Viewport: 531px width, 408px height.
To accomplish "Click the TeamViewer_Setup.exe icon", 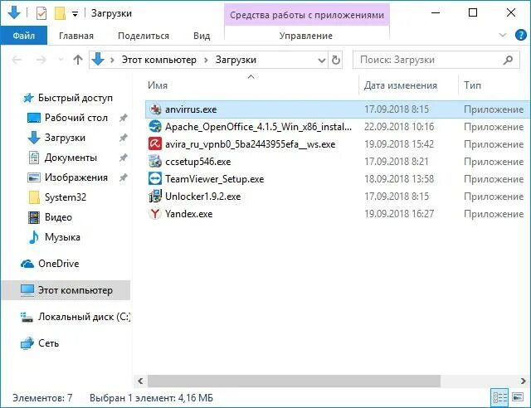I will [155, 179].
